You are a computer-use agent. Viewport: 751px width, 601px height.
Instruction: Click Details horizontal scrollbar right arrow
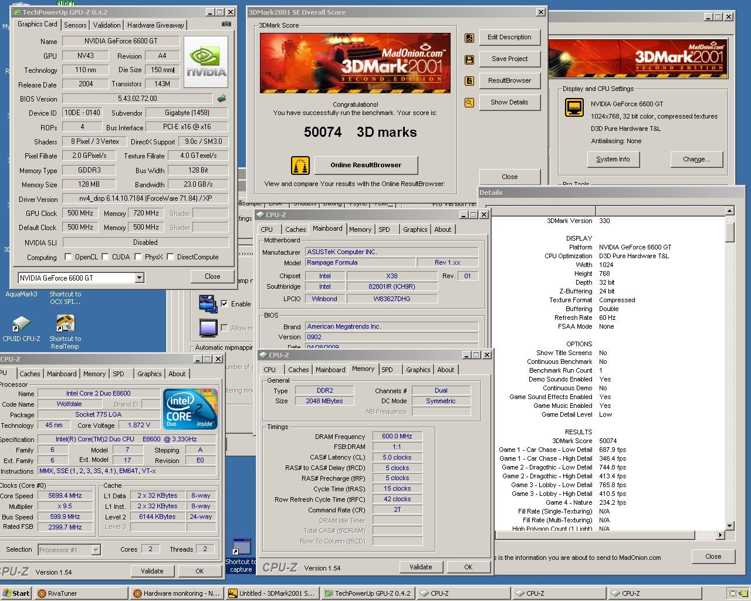[x=720, y=535]
